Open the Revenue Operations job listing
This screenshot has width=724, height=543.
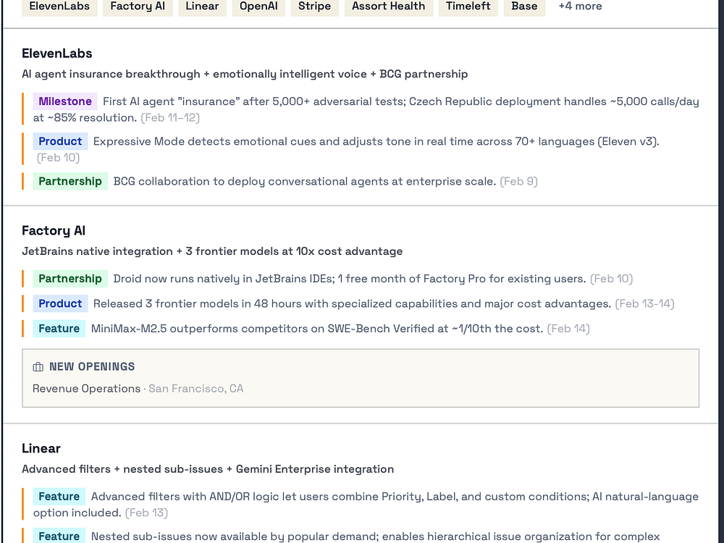pyautogui.click(x=86, y=389)
